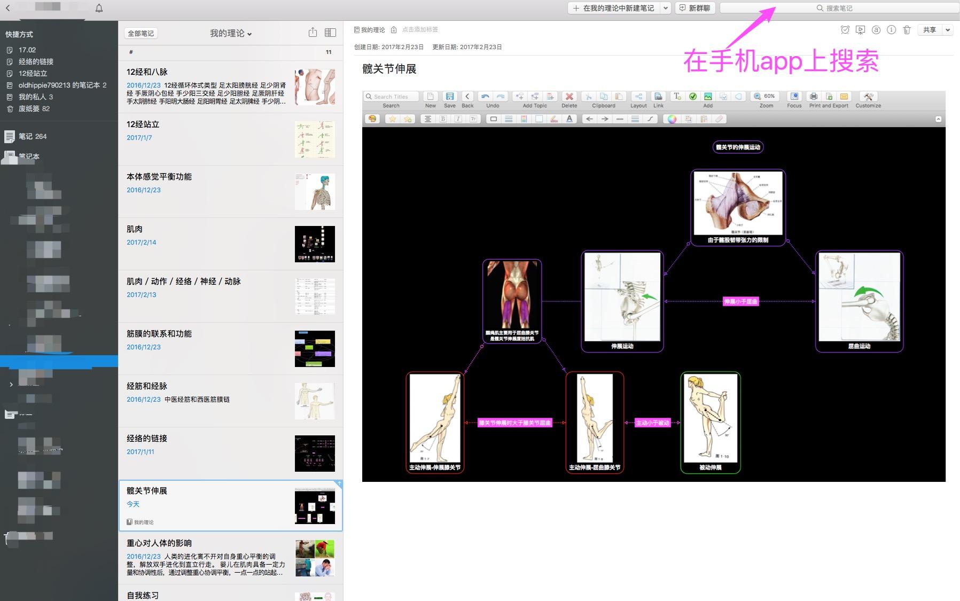Image resolution: width=960 pixels, height=601 pixels.
Task: Change note list view options icon
Action: [x=330, y=33]
